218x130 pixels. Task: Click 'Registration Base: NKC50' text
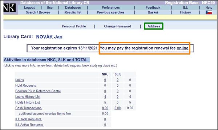click(x=190, y=3)
